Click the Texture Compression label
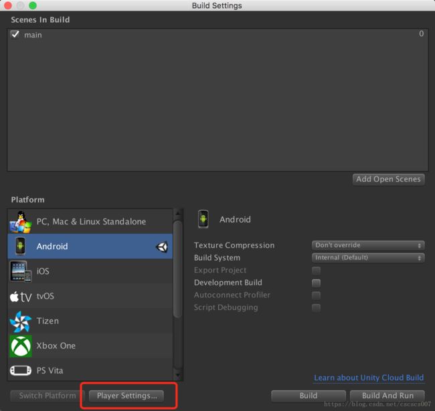 234,245
